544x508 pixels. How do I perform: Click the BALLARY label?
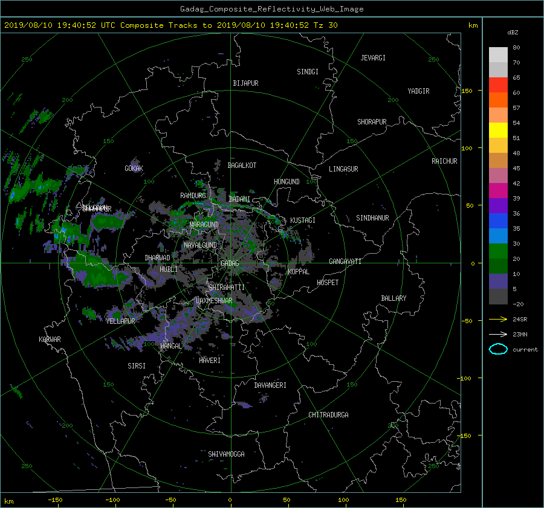coord(393,298)
